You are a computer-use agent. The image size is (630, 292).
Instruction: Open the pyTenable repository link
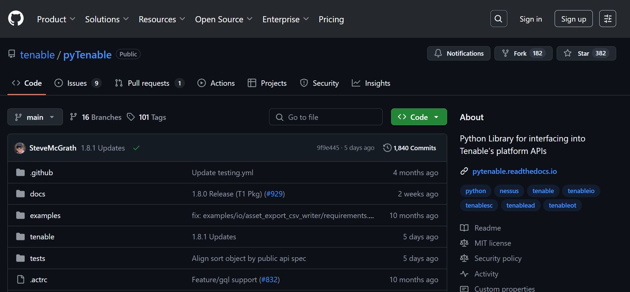coord(87,55)
